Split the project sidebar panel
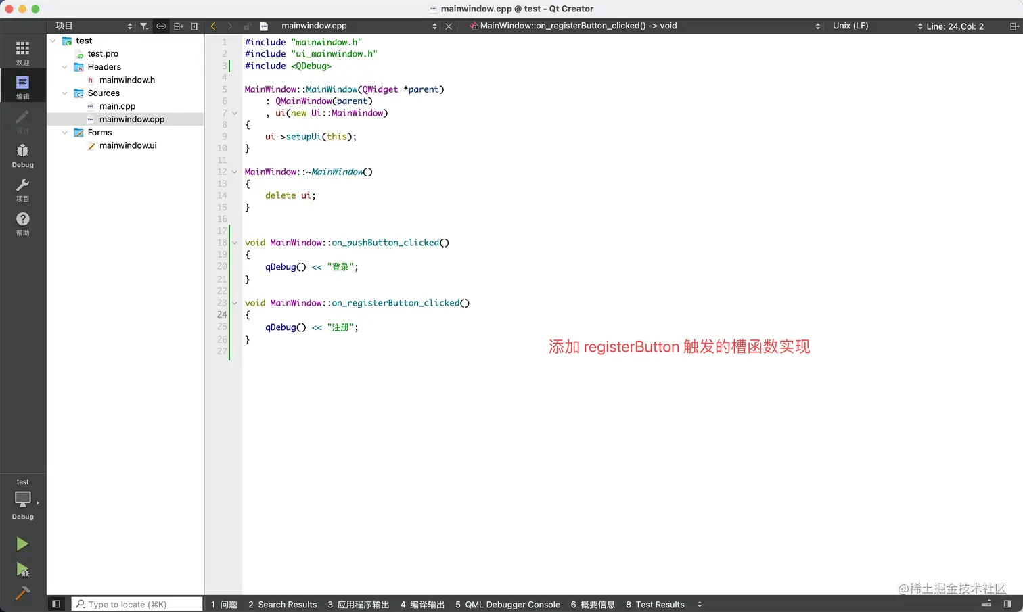This screenshot has height=612, width=1023. coord(179,26)
